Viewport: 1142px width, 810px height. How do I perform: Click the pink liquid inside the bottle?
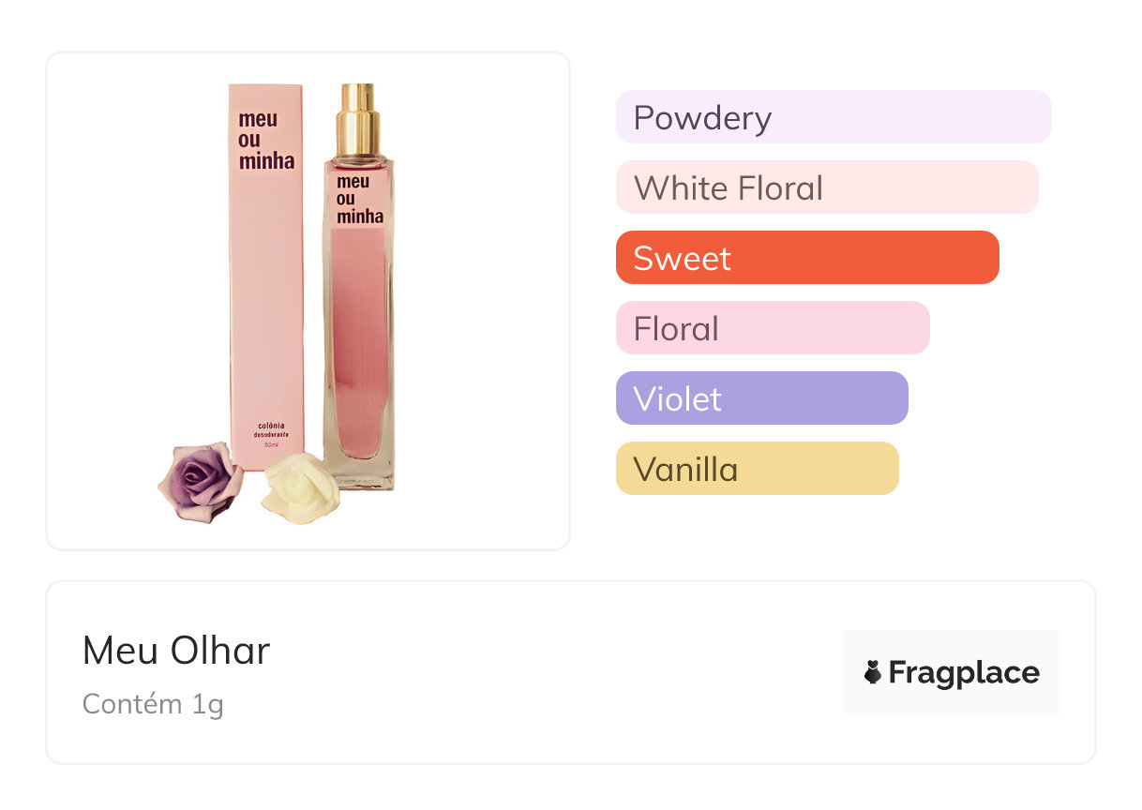click(359, 356)
